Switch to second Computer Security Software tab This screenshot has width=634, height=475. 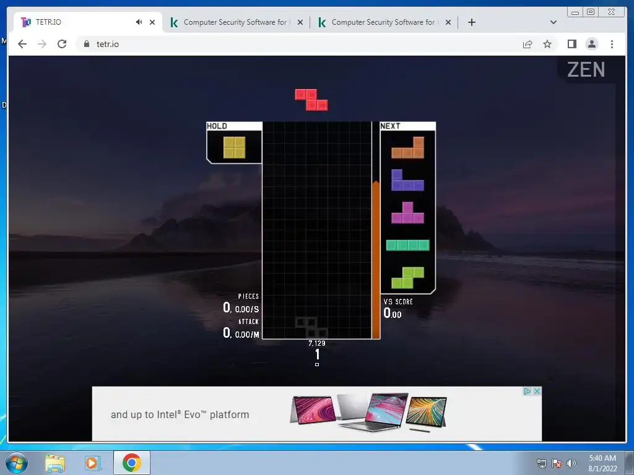(x=383, y=22)
